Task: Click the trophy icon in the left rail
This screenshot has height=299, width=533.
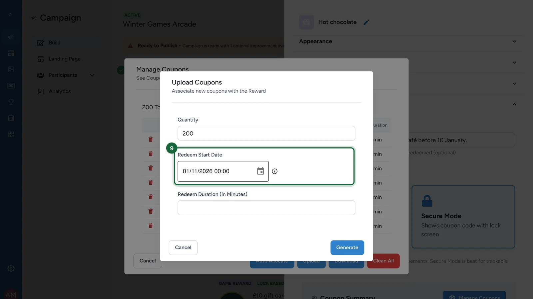Action: point(11,102)
